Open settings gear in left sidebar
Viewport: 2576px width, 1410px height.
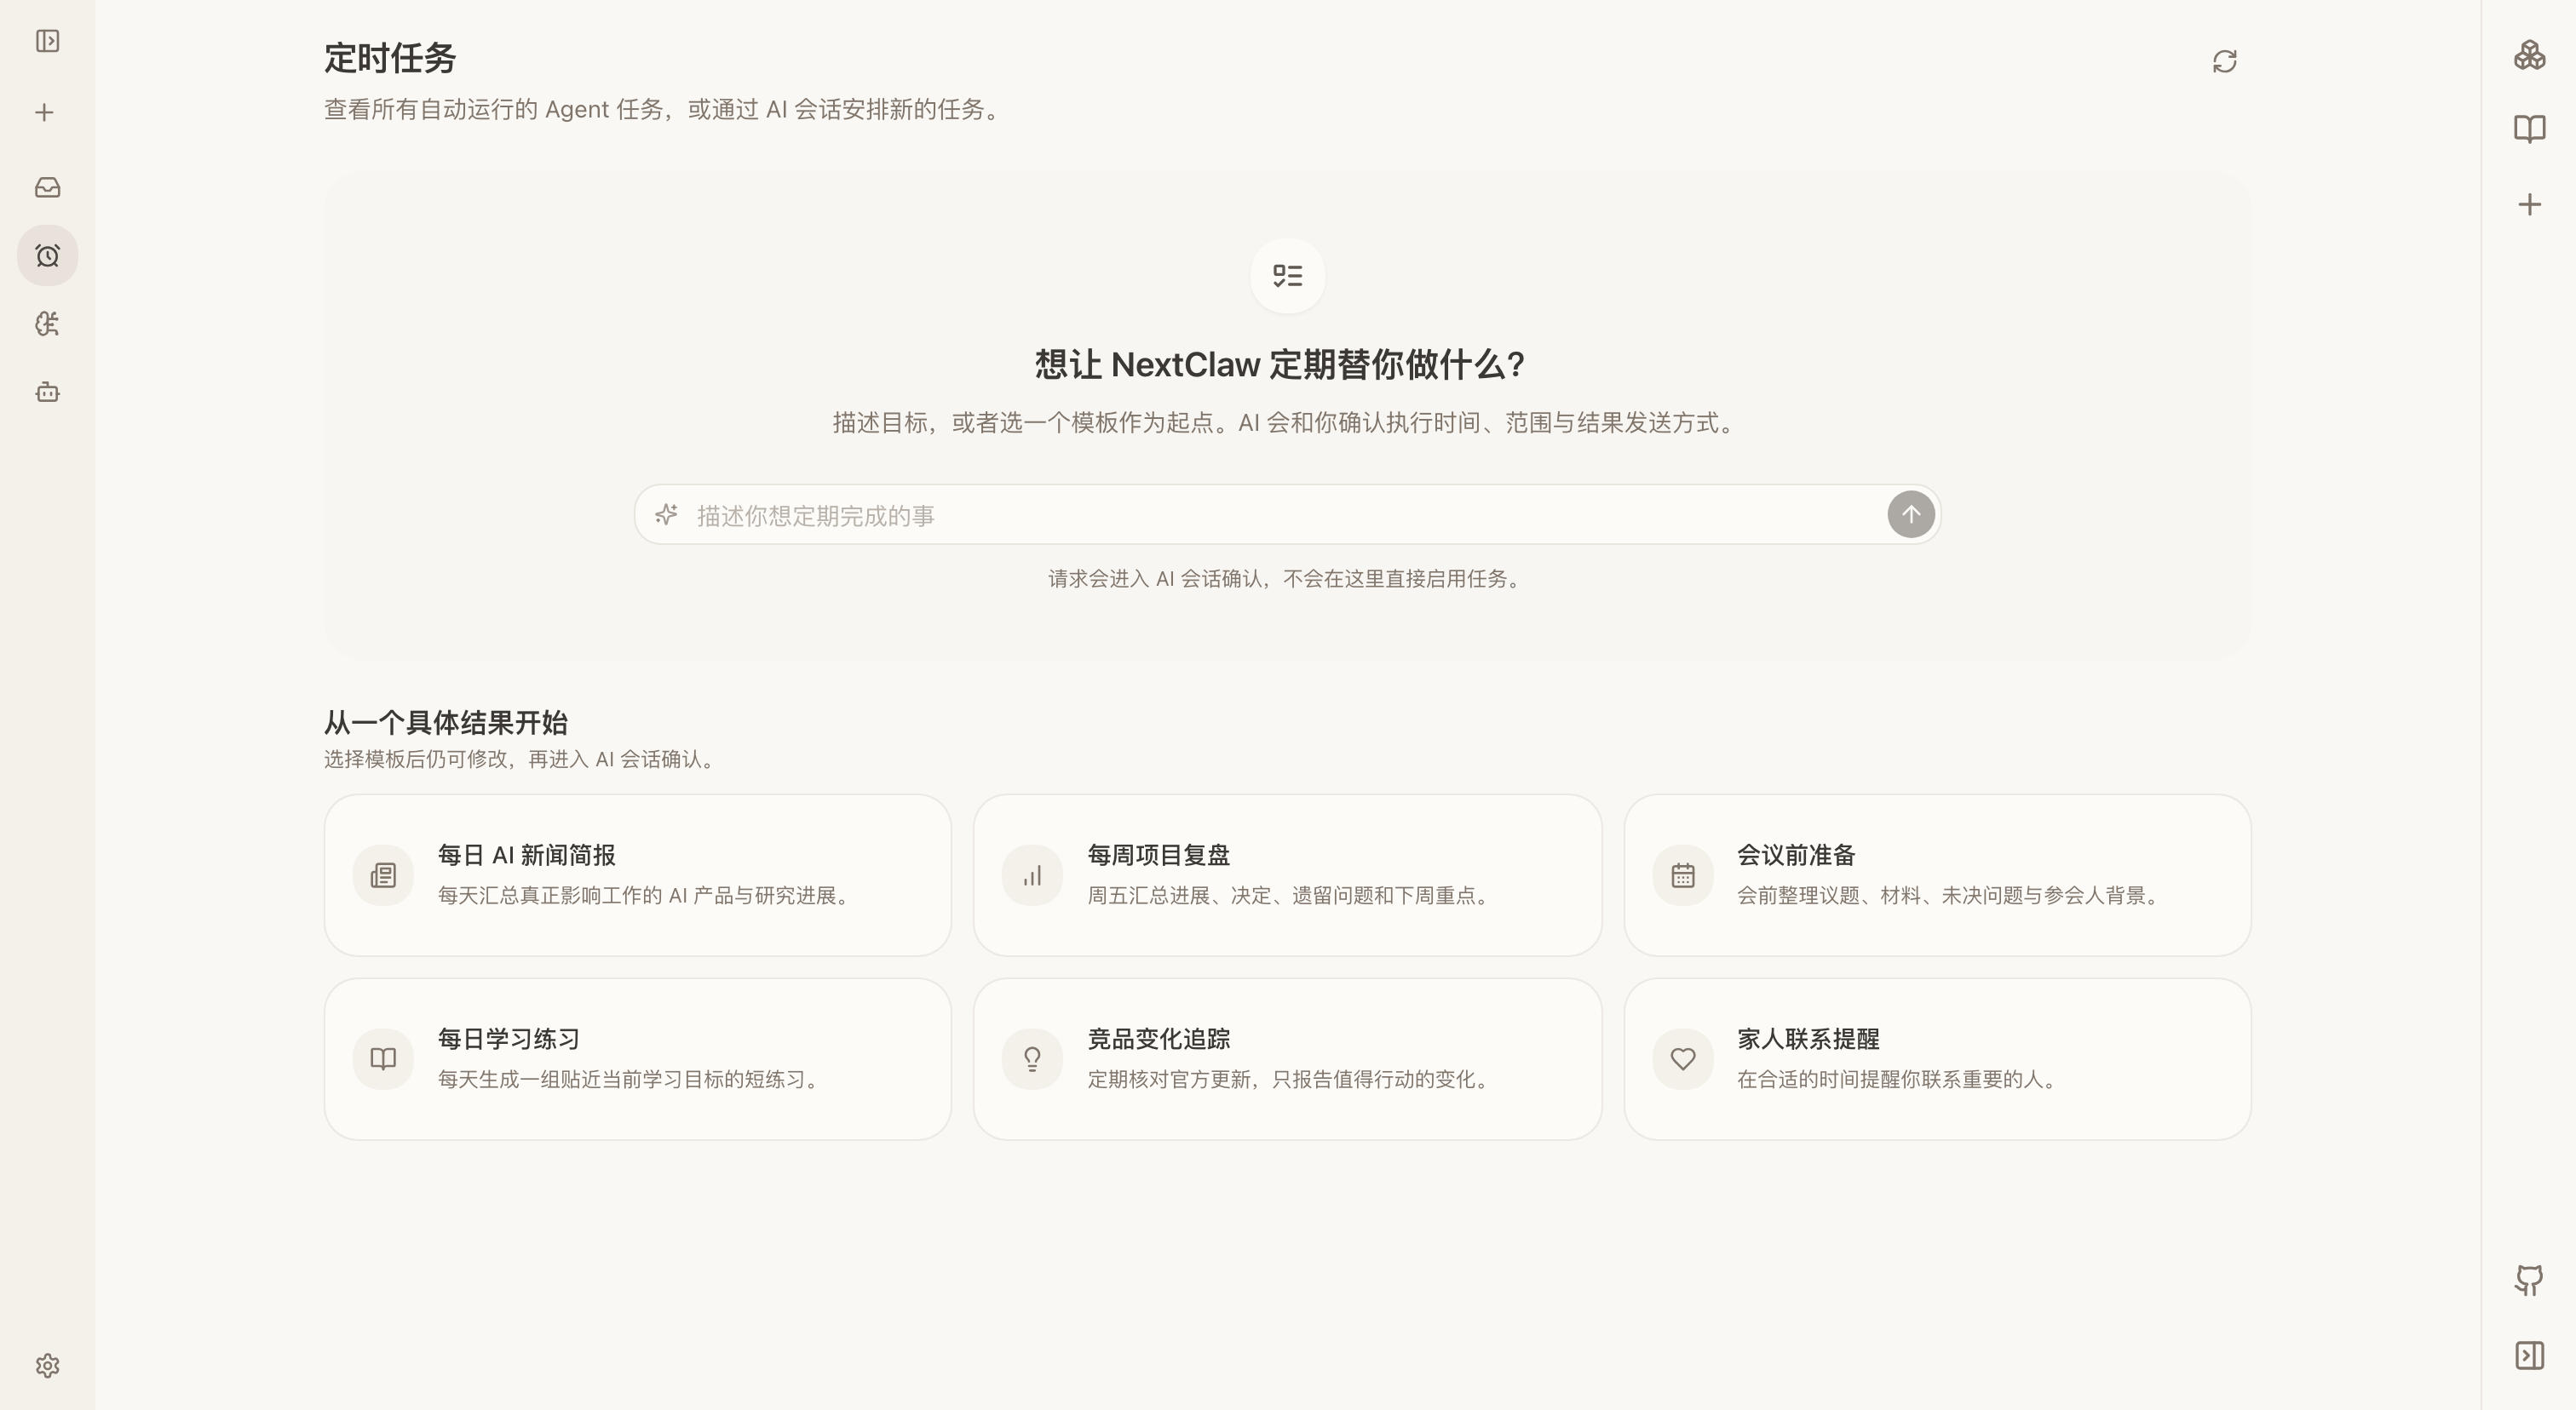point(47,1366)
